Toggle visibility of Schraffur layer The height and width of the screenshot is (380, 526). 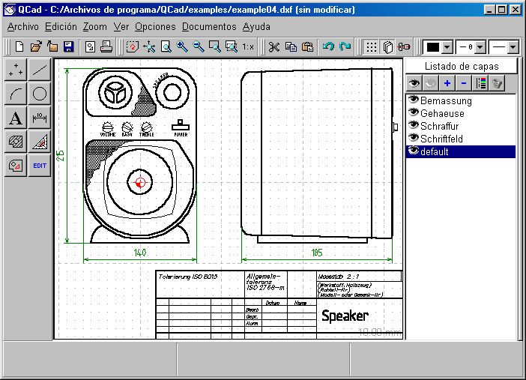click(x=412, y=126)
